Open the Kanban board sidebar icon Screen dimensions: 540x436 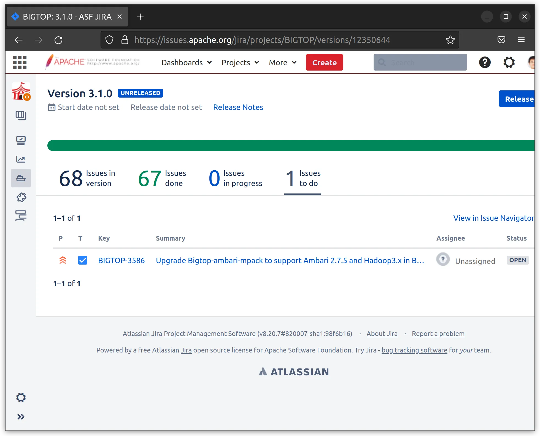pyautogui.click(x=21, y=116)
